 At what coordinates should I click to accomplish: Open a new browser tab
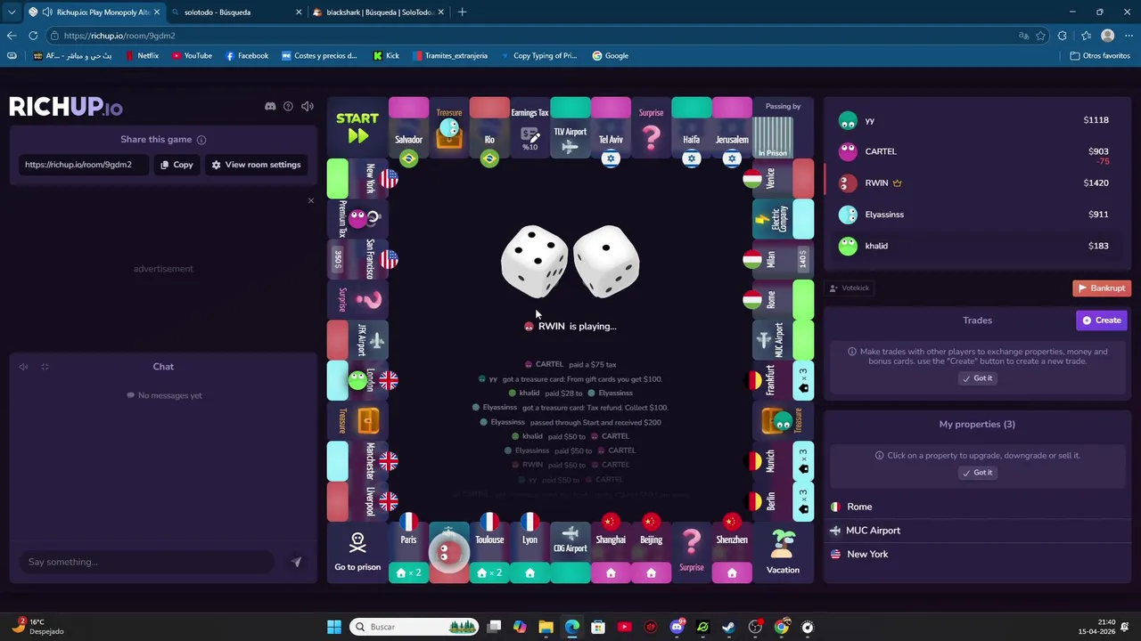462,12
